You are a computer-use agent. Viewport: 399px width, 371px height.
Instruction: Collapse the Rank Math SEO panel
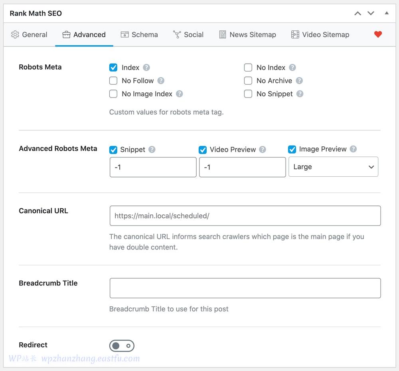387,13
